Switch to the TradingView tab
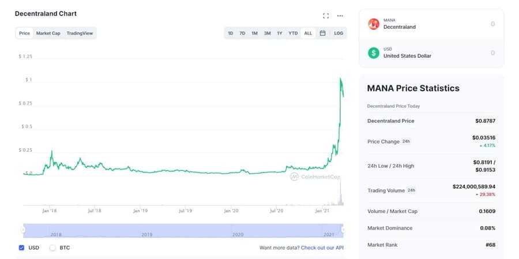519x259 pixels. (80, 33)
